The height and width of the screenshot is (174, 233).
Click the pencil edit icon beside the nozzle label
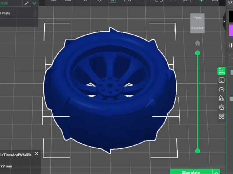click(x=27, y=3)
